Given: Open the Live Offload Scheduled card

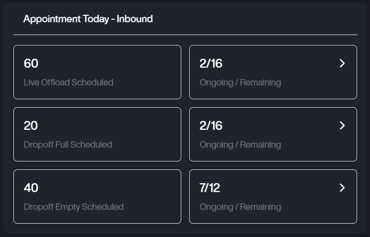Looking at the screenshot, I should tap(97, 72).
